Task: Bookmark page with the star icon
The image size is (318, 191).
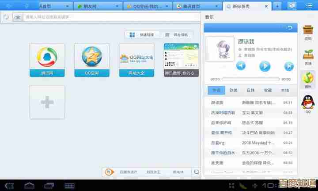Action: [18, 17]
